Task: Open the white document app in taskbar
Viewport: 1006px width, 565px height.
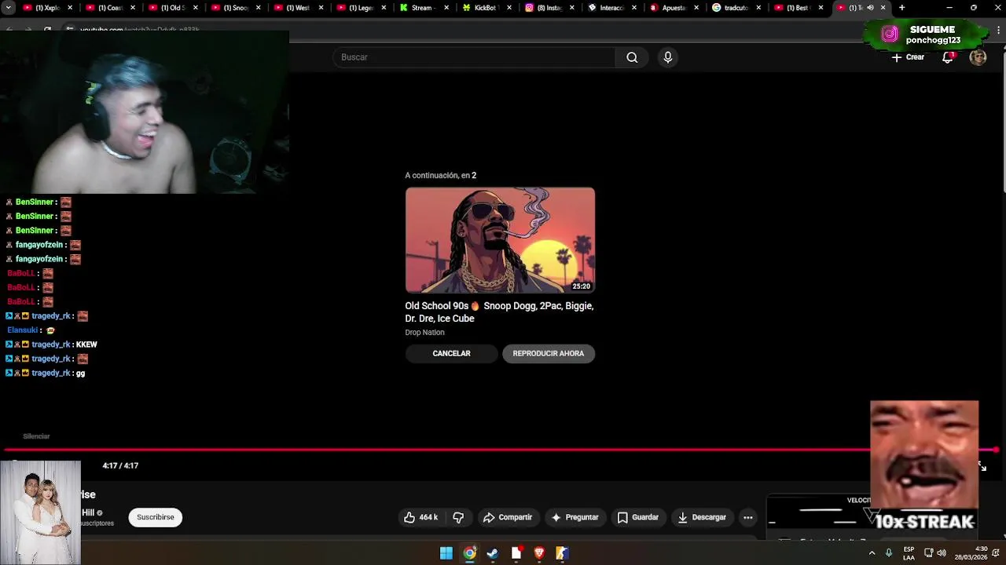Action: (x=516, y=553)
